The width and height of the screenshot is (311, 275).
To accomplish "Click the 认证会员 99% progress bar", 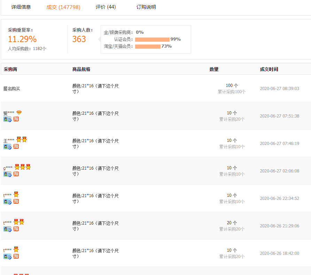I will (152, 39).
